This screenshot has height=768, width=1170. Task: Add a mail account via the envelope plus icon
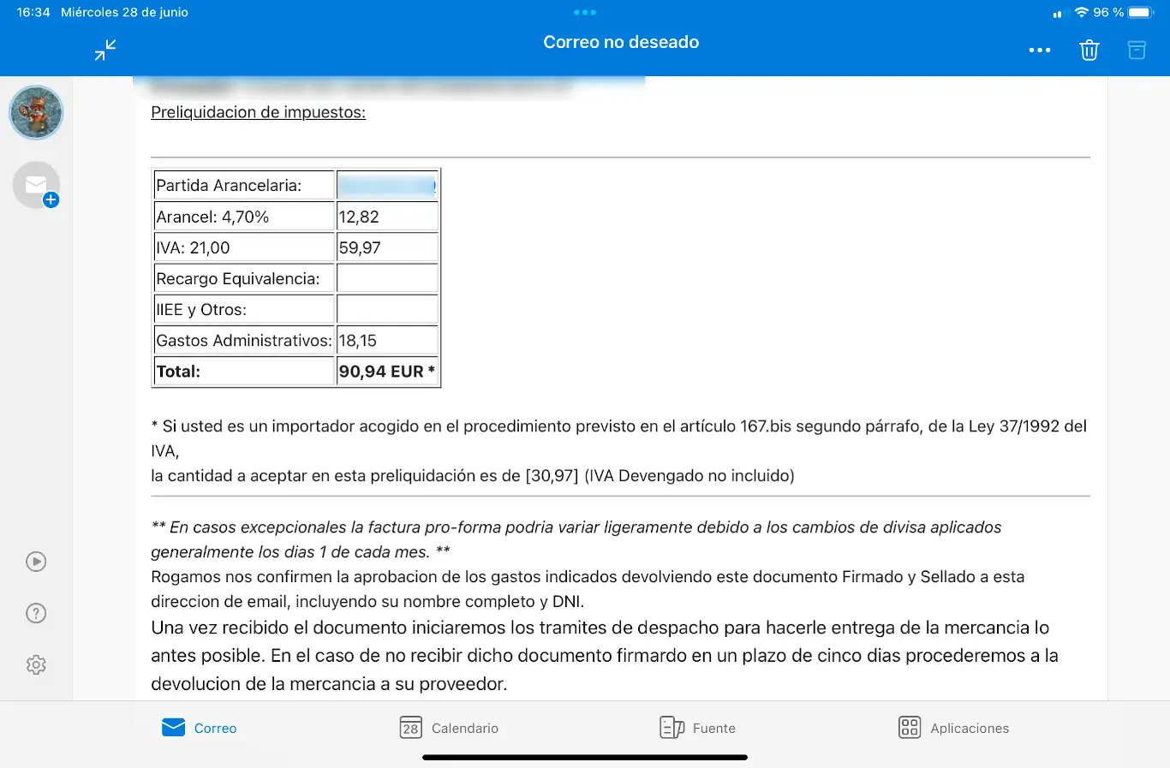(x=37, y=186)
